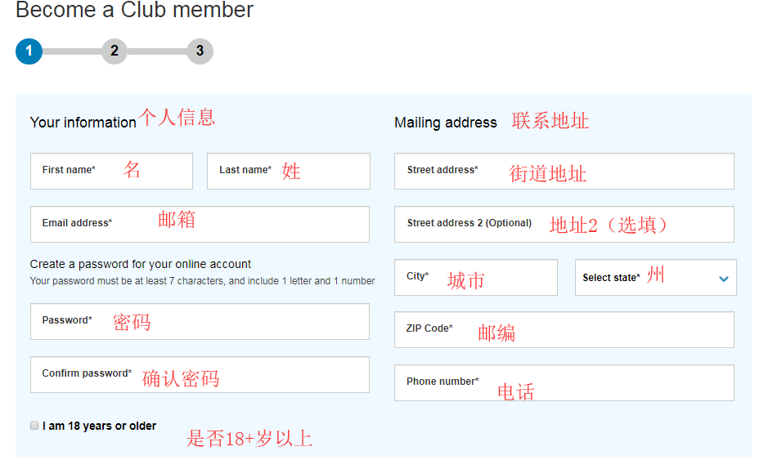
Task: Jump to step 3 circle
Action: point(200,51)
